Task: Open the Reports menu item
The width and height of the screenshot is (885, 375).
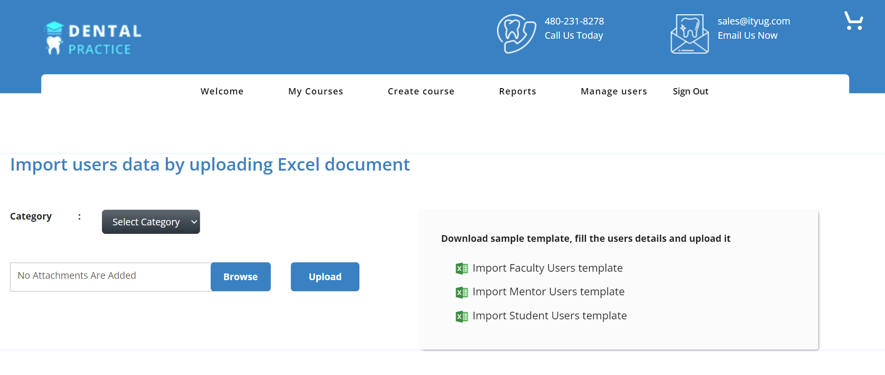Action: (x=517, y=91)
